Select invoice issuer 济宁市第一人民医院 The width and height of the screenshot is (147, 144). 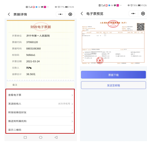point(38,36)
